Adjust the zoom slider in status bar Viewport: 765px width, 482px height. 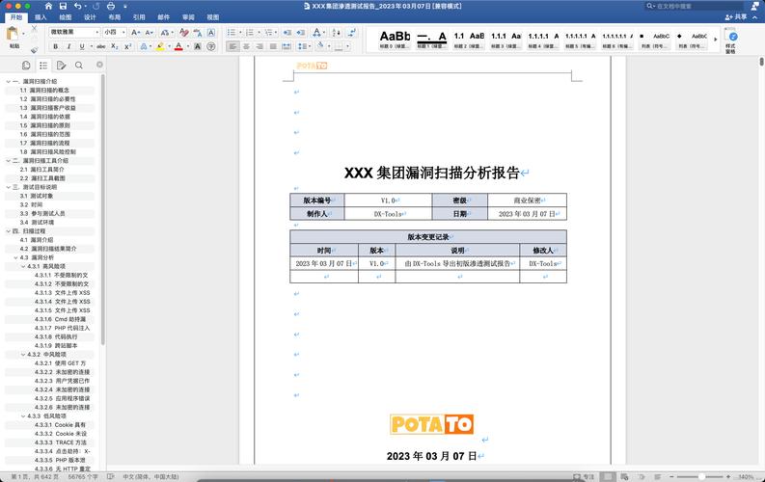click(x=700, y=476)
